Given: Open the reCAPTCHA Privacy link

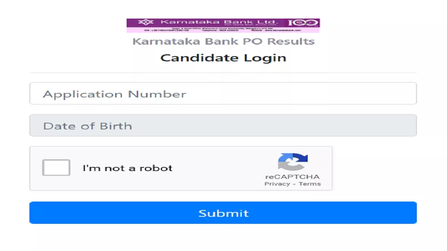Looking at the screenshot, I should [277, 184].
